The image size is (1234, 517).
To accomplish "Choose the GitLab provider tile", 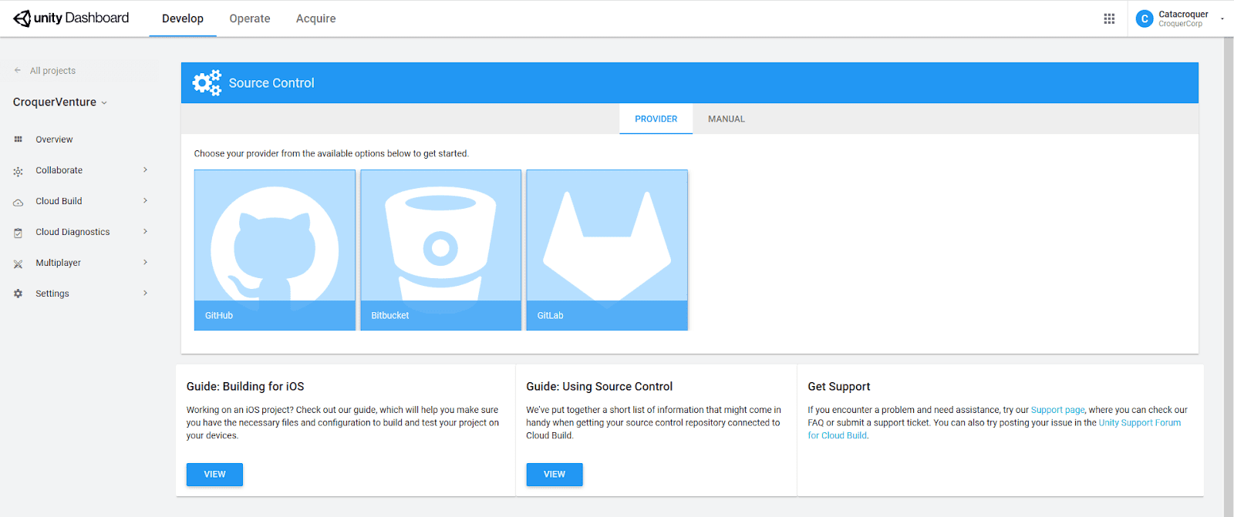I will tap(607, 250).
